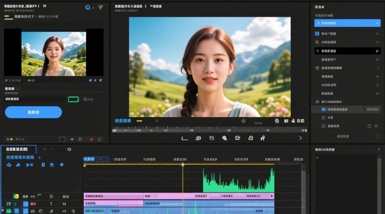Click the blue circular Q icon in the top-left panel header

coord(88,7)
